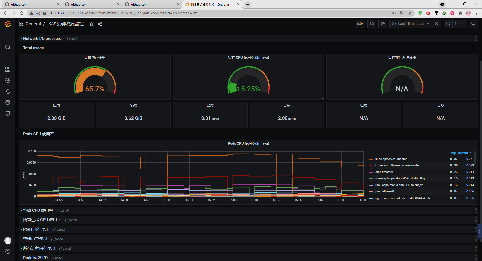Open the Last 15 minutes time picker
Image resolution: width=482 pixels, height=261 pixels.
411,24
